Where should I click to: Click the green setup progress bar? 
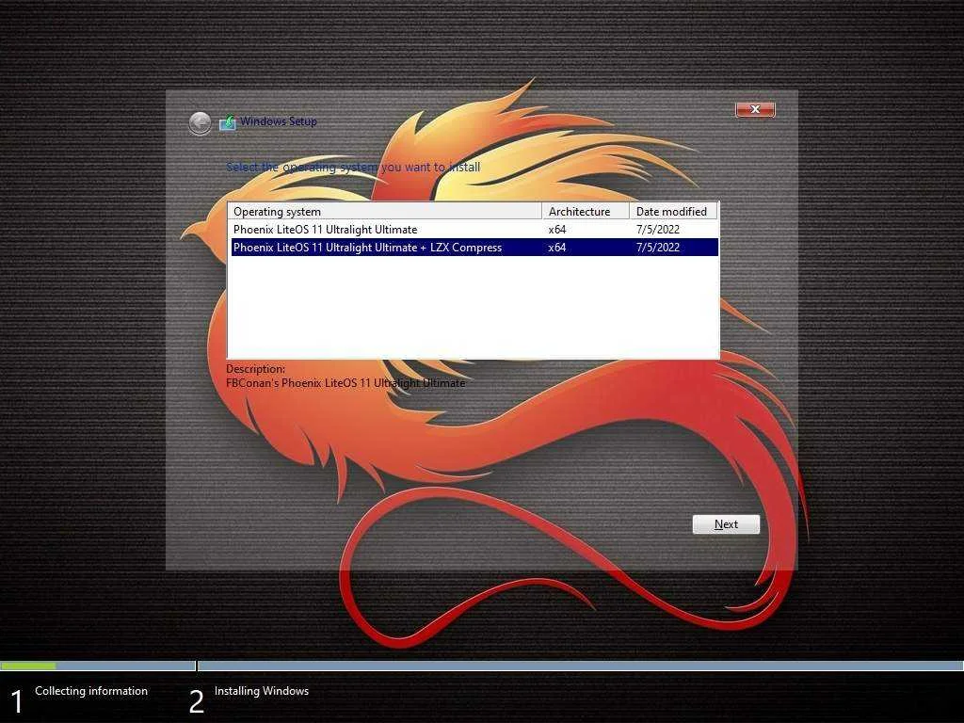pyautogui.click(x=28, y=666)
